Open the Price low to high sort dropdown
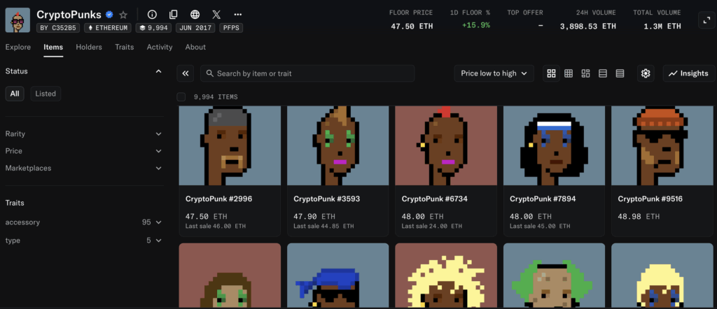This screenshot has width=717, height=309. 494,73
